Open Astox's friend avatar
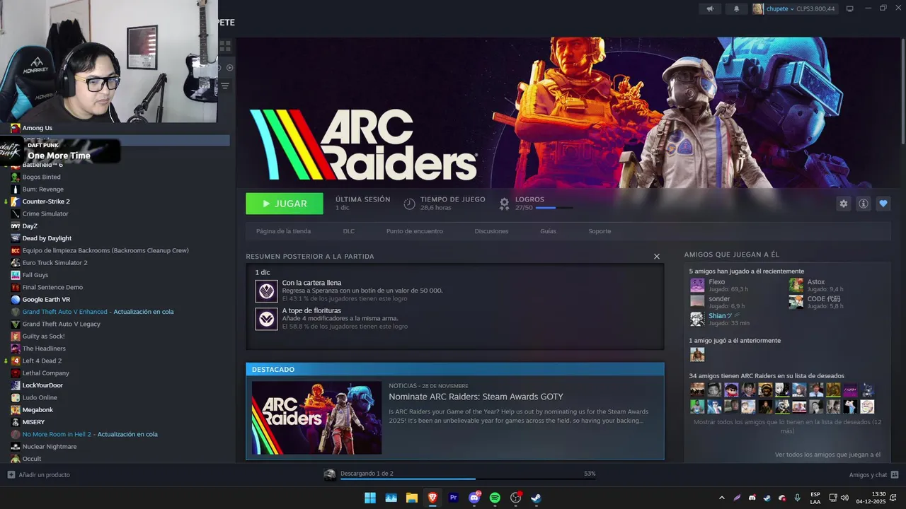Screen dimensions: 906x509 (x=796, y=285)
